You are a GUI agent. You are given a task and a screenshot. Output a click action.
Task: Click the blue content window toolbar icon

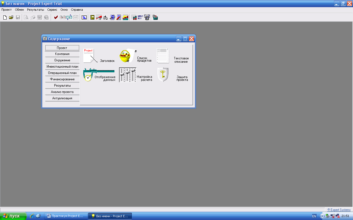[x=84, y=17]
